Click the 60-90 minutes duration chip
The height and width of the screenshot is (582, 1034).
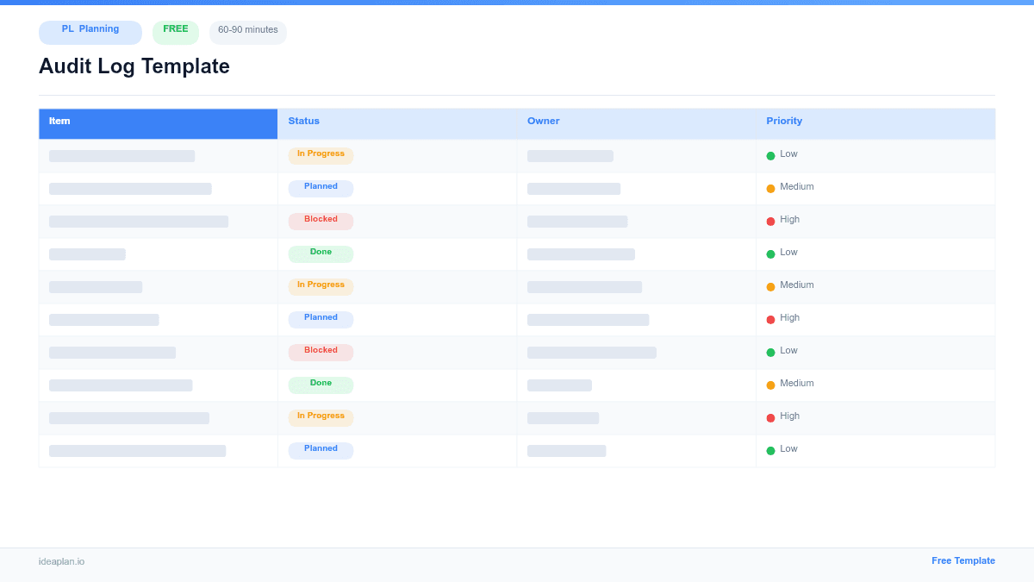[248, 30]
